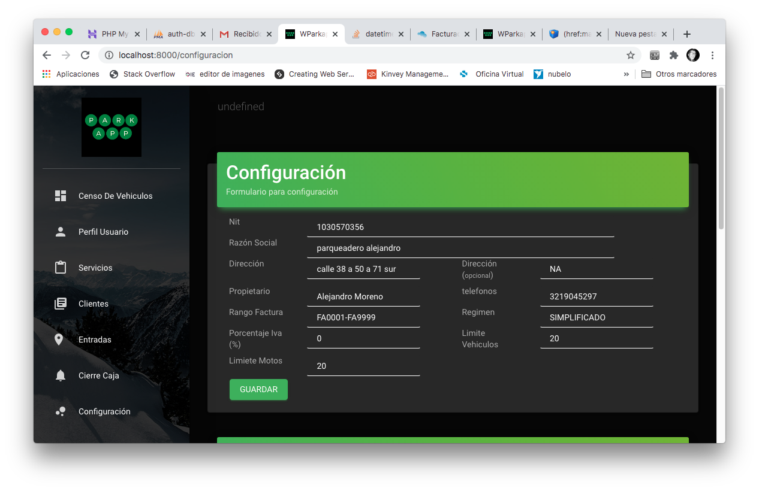Screen dimensions: 759x491
Task: Expand the hidden bookmarks chevron
Action: (x=627, y=74)
